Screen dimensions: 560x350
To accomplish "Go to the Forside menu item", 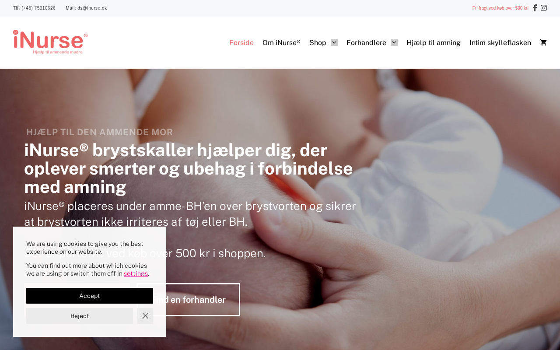I will [x=241, y=42].
